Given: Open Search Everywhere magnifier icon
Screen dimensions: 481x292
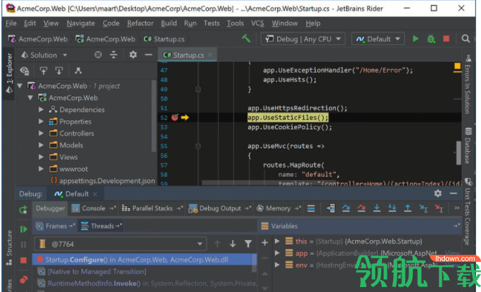Looking at the screenshot, I should (x=466, y=39).
